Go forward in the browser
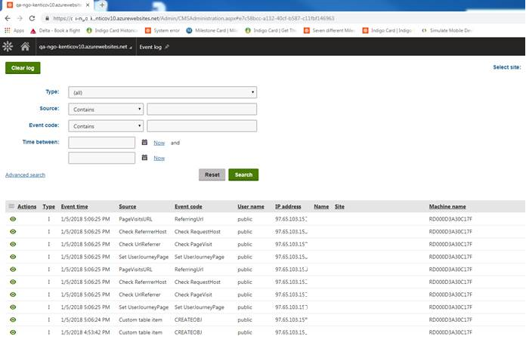The width and height of the screenshot is (526, 358). (x=20, y=18)
